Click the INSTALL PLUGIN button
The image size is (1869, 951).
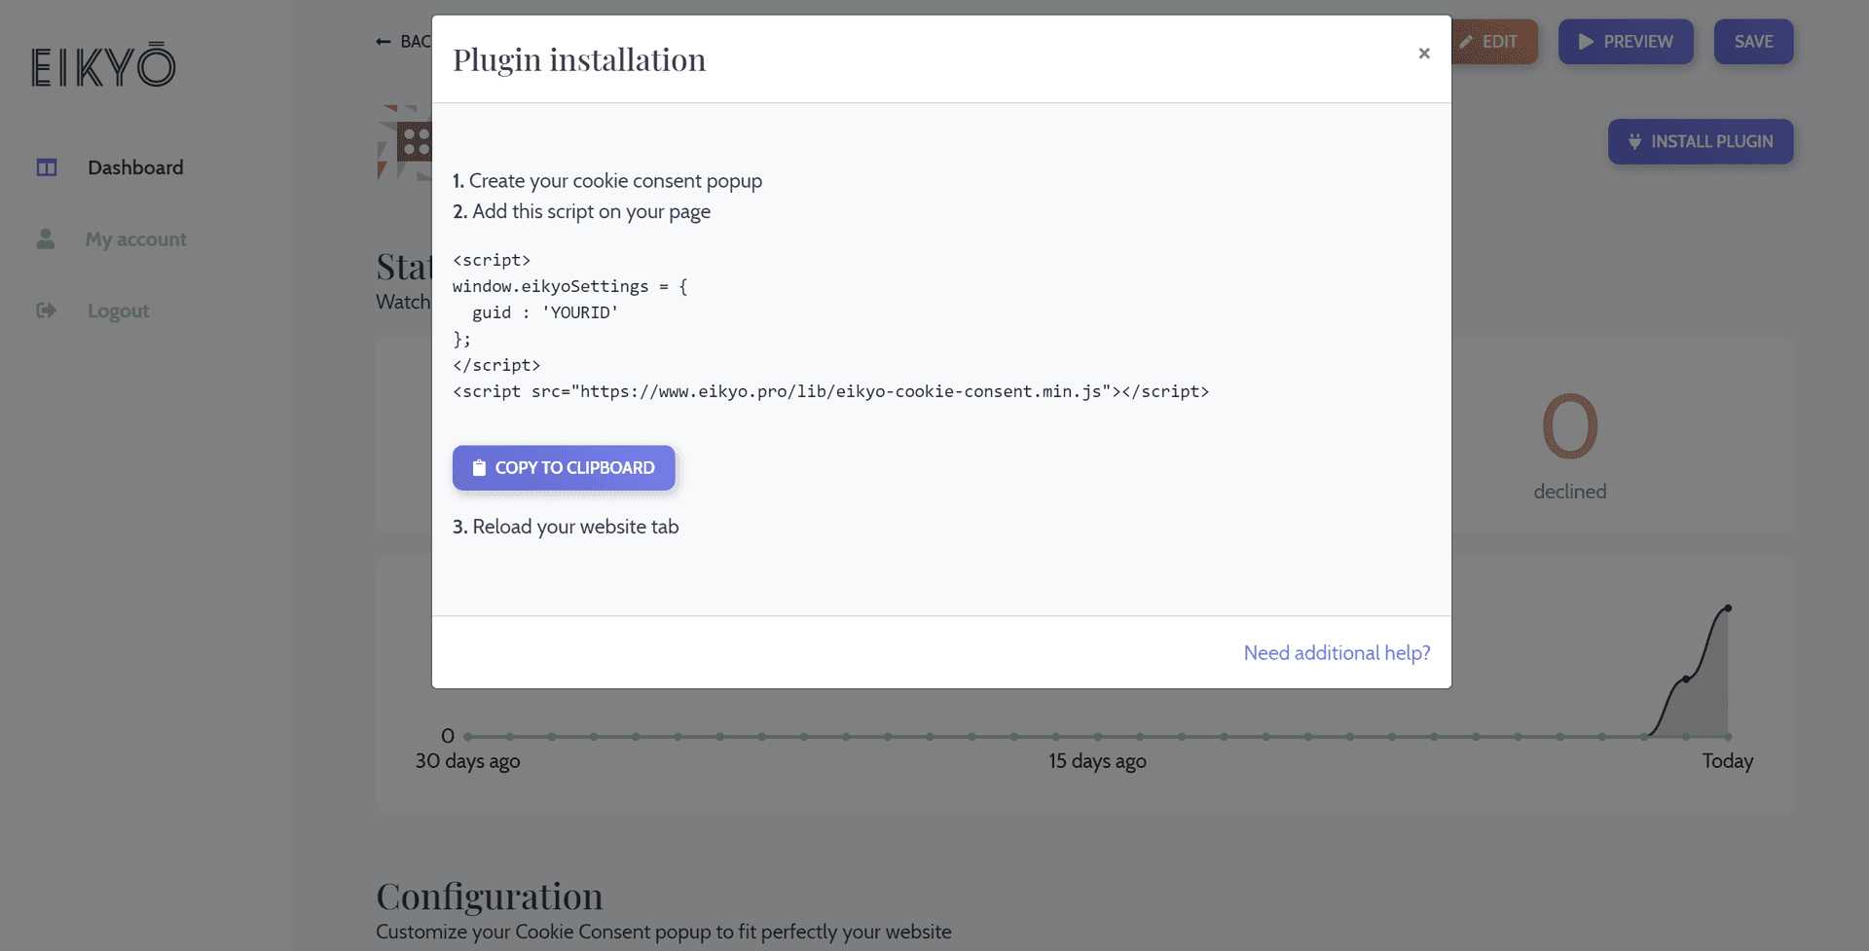(x=1701, y=142)
